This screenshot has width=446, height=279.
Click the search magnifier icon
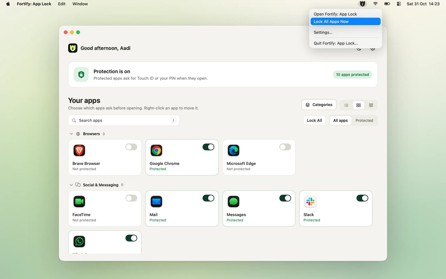click(x=74, y=120)
